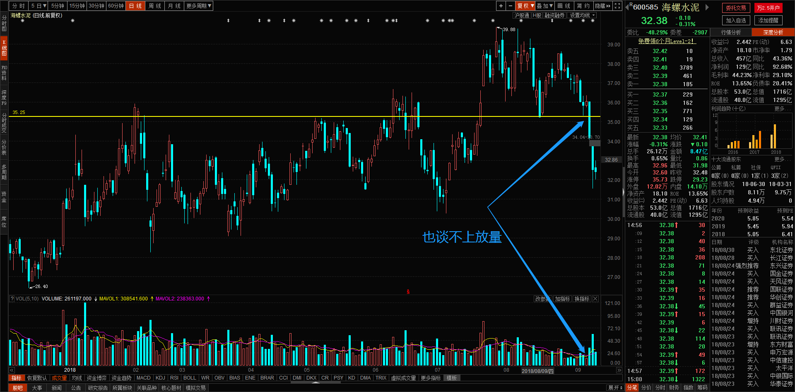The height and width of the screenshot is (392, 795).
Task: Go to previous stock with left arrow
Action: coord(627,7)
